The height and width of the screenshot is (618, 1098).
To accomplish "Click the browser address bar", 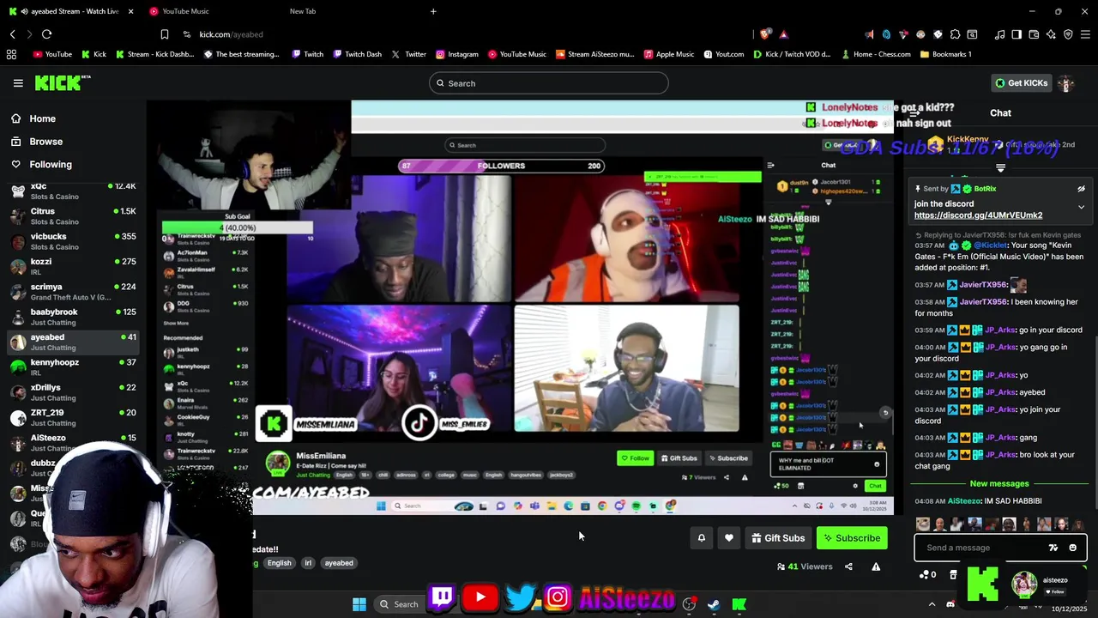I will pos(463,34).
